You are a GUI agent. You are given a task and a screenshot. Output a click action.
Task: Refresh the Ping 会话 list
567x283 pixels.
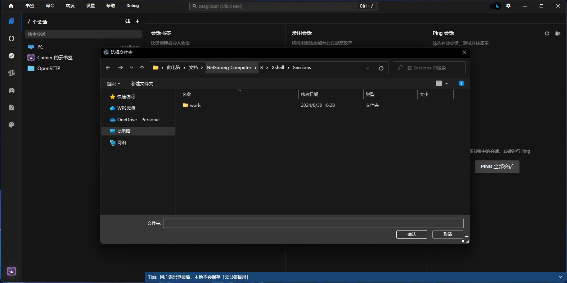pyautogui.click(x=547, y=33)
